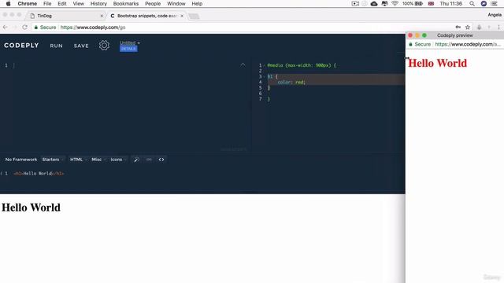
Task: Expand the Starters dropdown
Action: 53,160
